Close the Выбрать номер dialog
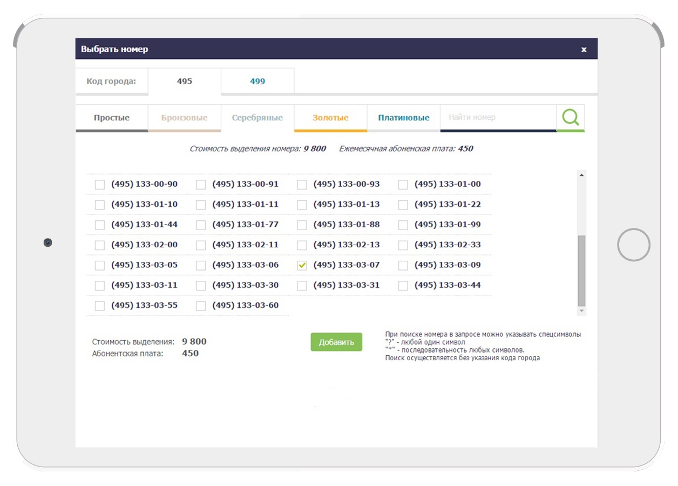678x486 pixels. coord(584,49)
